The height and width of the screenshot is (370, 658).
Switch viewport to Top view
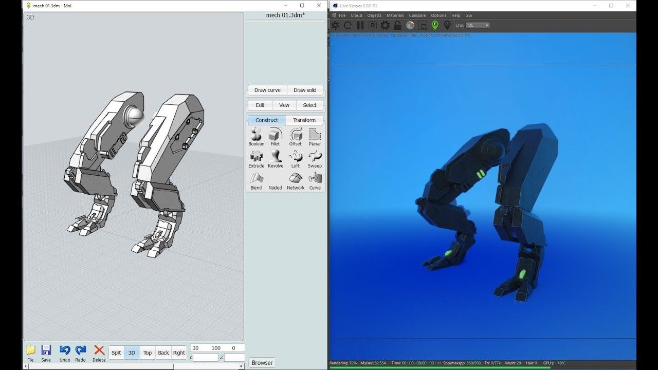(x=148, y=353)
